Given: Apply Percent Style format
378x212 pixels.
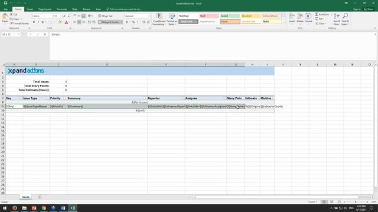Looking at the screenshot, I should [x=133, y=22].
